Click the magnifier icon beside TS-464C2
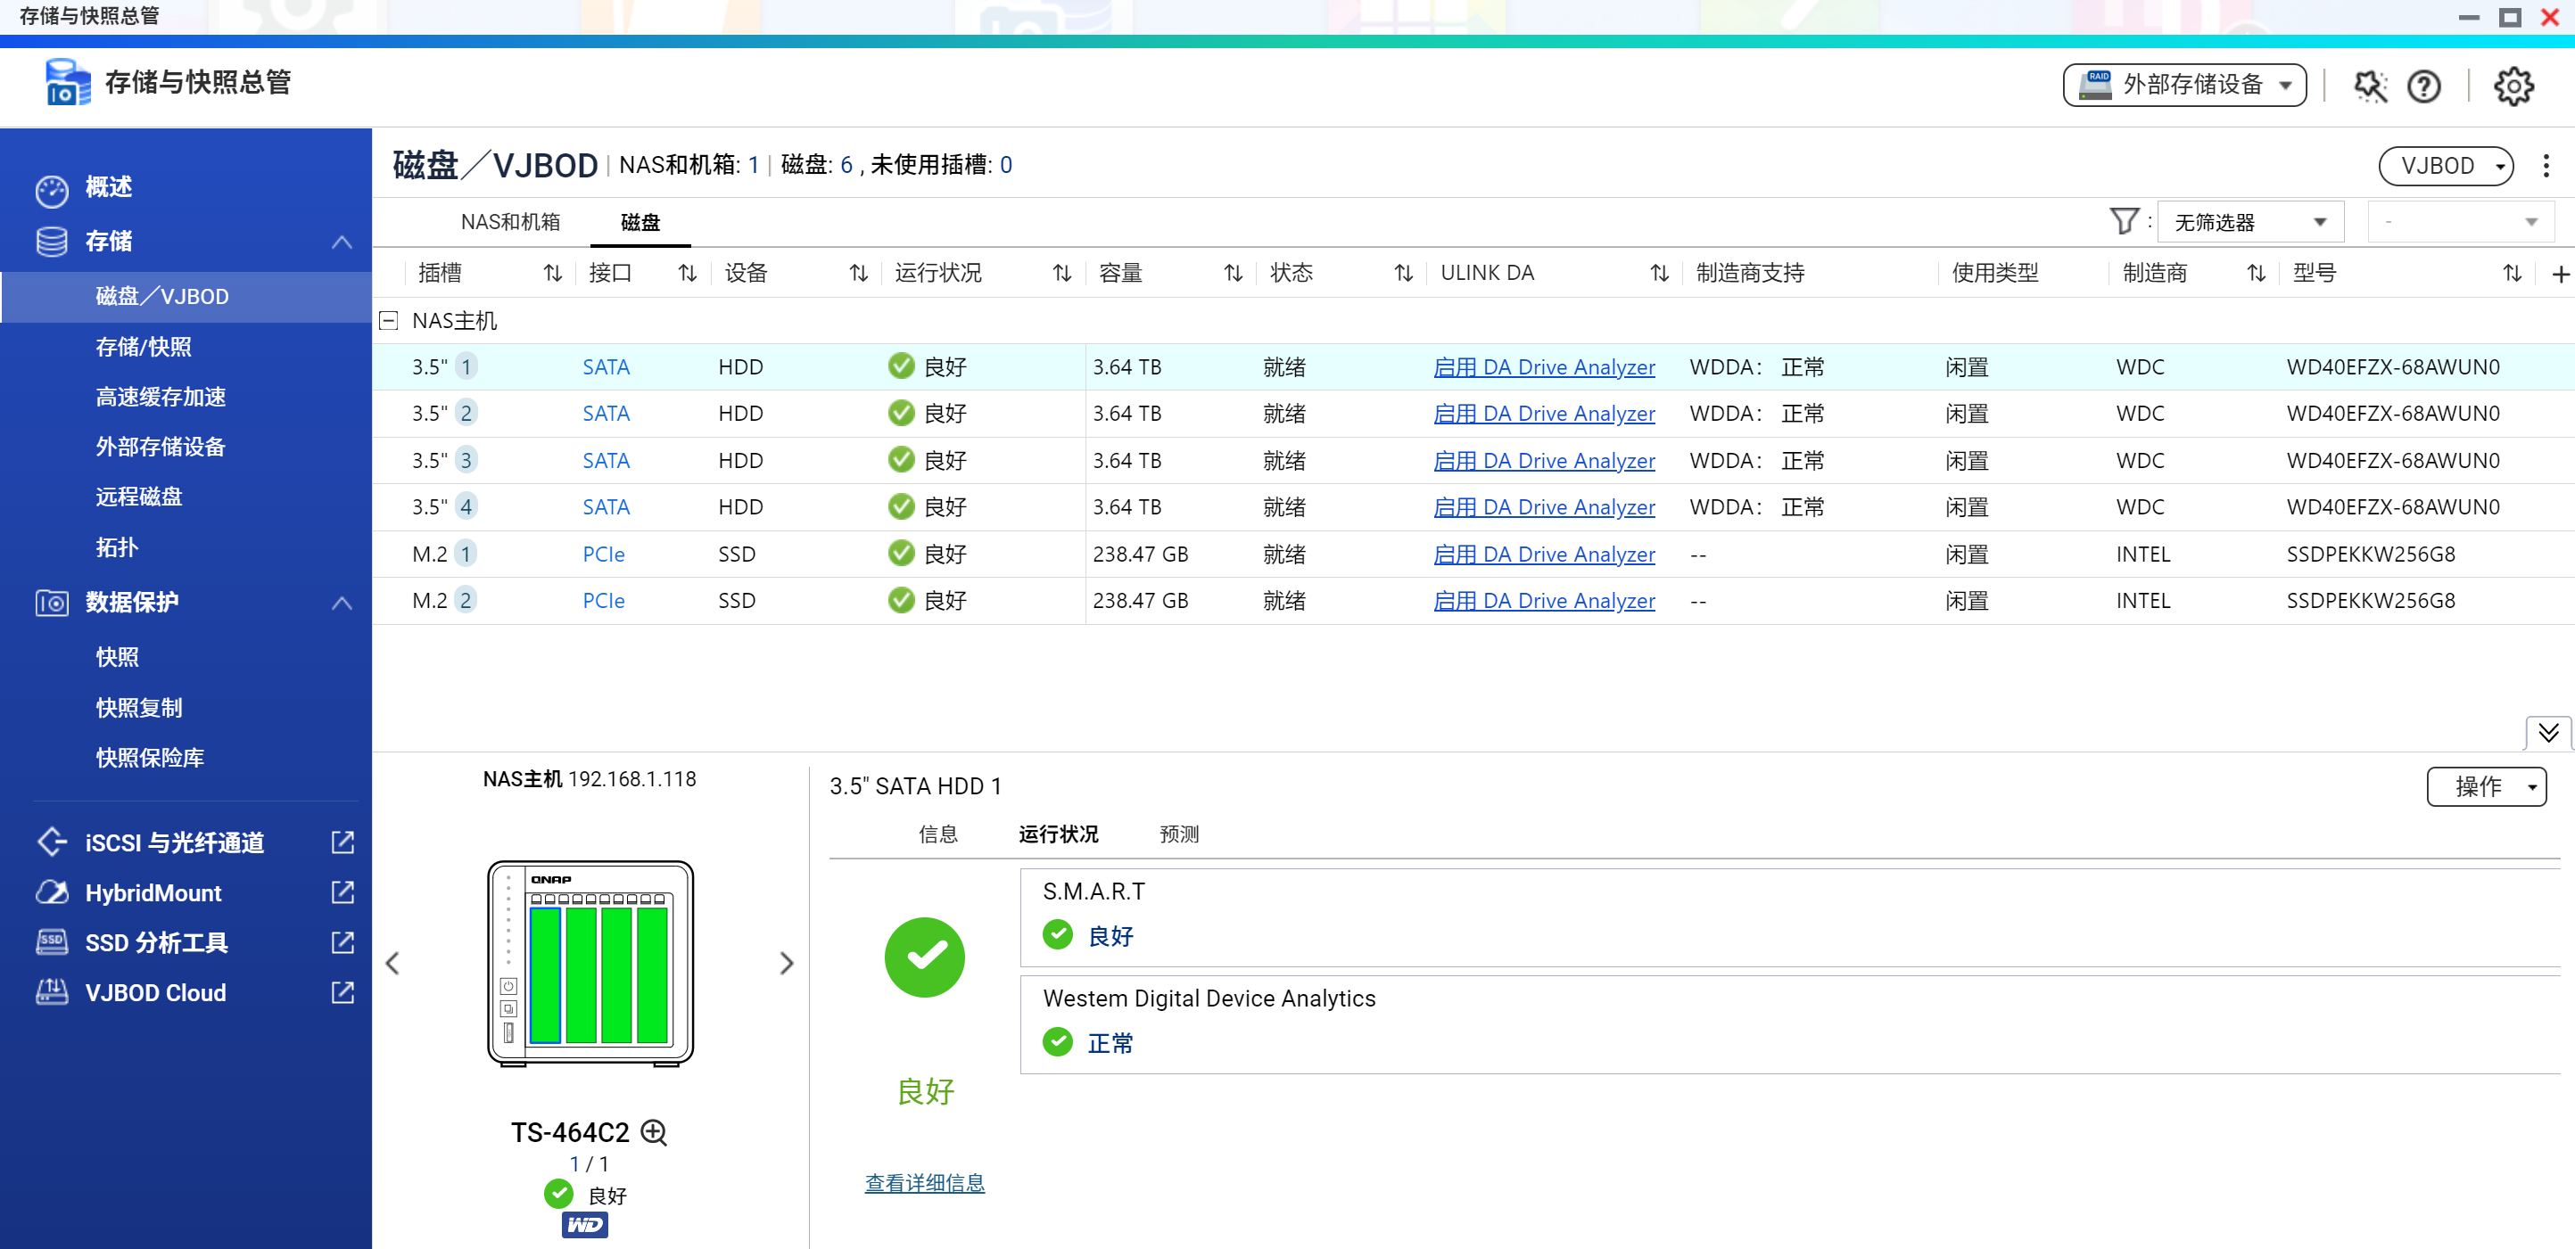 tap(654, 1132)
